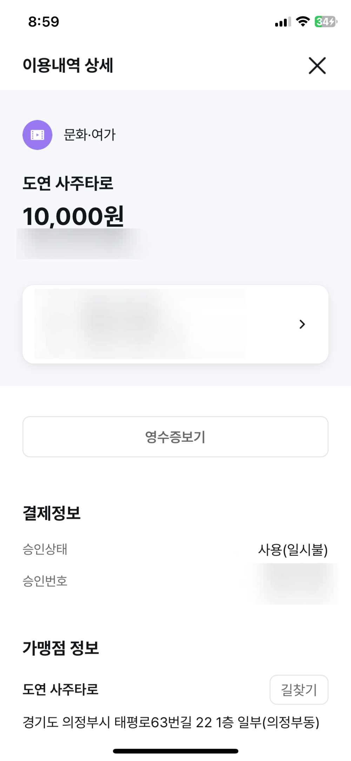
Task: Select the 도연 사주타로 title above the amount
Action: pos(68,183)
